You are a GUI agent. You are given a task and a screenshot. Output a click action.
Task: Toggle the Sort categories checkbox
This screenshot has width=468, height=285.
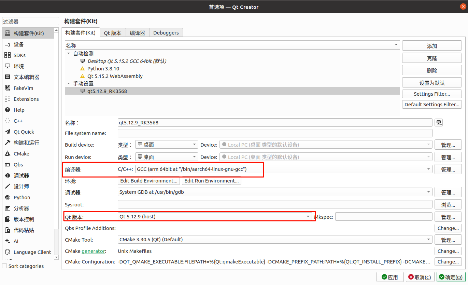pos(4,266)
